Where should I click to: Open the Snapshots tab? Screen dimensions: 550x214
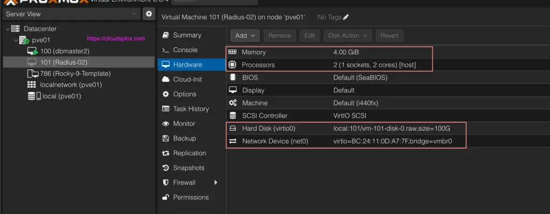click(x=192, y=168)
